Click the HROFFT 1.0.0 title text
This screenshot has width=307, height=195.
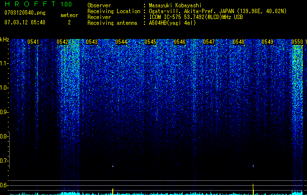(38, 4)
